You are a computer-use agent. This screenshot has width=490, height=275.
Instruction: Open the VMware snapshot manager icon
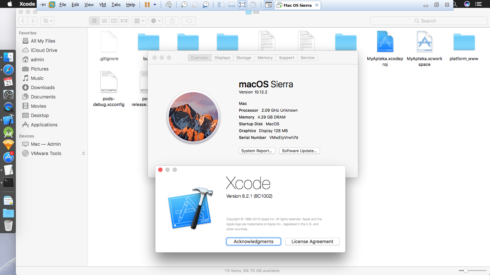[206, 5]
